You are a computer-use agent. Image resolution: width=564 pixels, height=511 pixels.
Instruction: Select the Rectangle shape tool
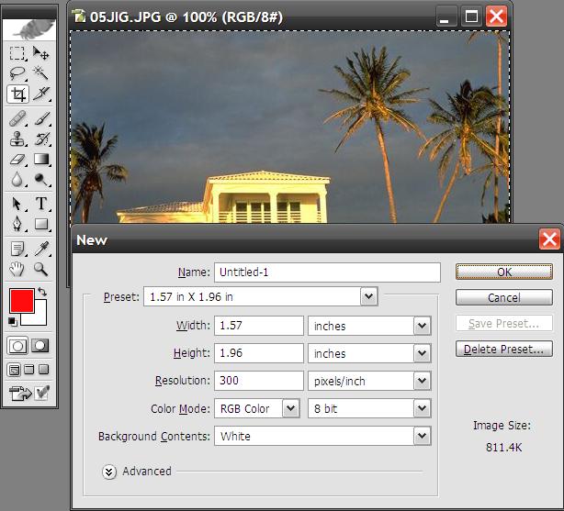[41, 224]
